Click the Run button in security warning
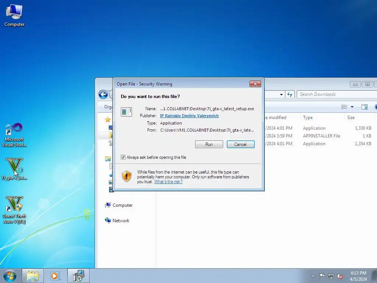This screenshot has width=377, height=283. pyautogui.click(x=209, y=144)
